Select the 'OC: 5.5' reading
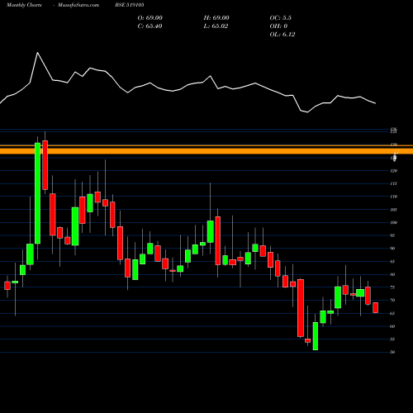Image resolution: width=413 pixels, height=413 pixels. pos(281,18)
